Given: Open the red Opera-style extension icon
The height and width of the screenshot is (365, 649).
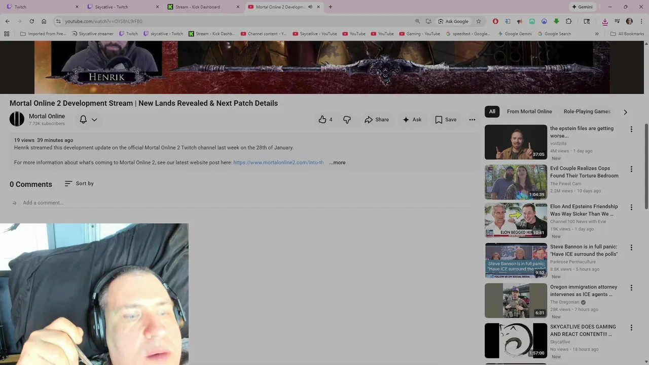Looking at the screenshot, I should (x=495, y=21).
